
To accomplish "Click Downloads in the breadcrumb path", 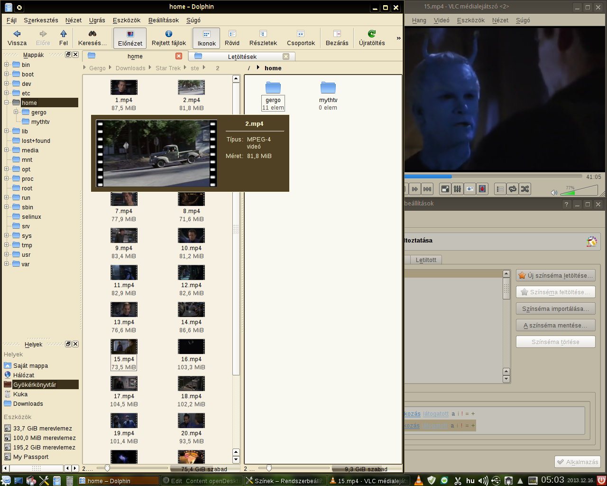I will [130, 68].
